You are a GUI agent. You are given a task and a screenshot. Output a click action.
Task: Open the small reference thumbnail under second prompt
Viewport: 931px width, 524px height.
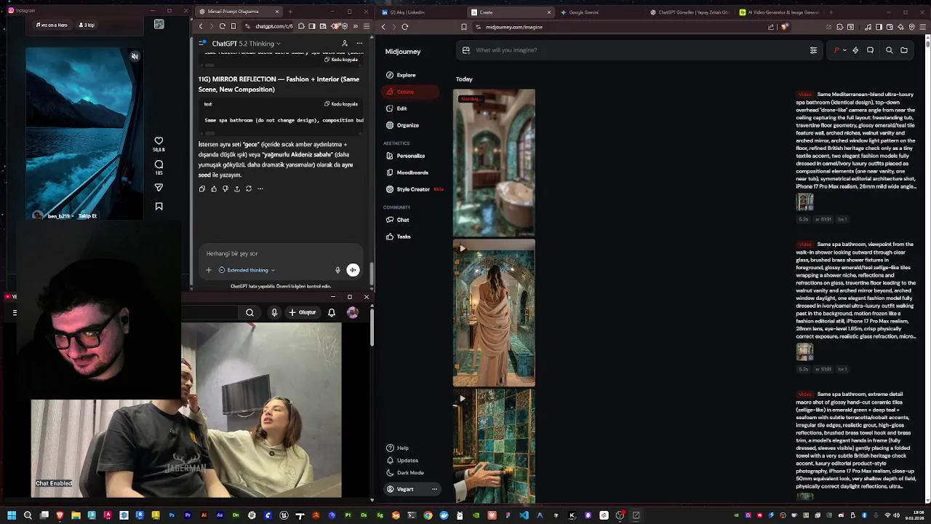pyautogui.click(x=804, y=352)
